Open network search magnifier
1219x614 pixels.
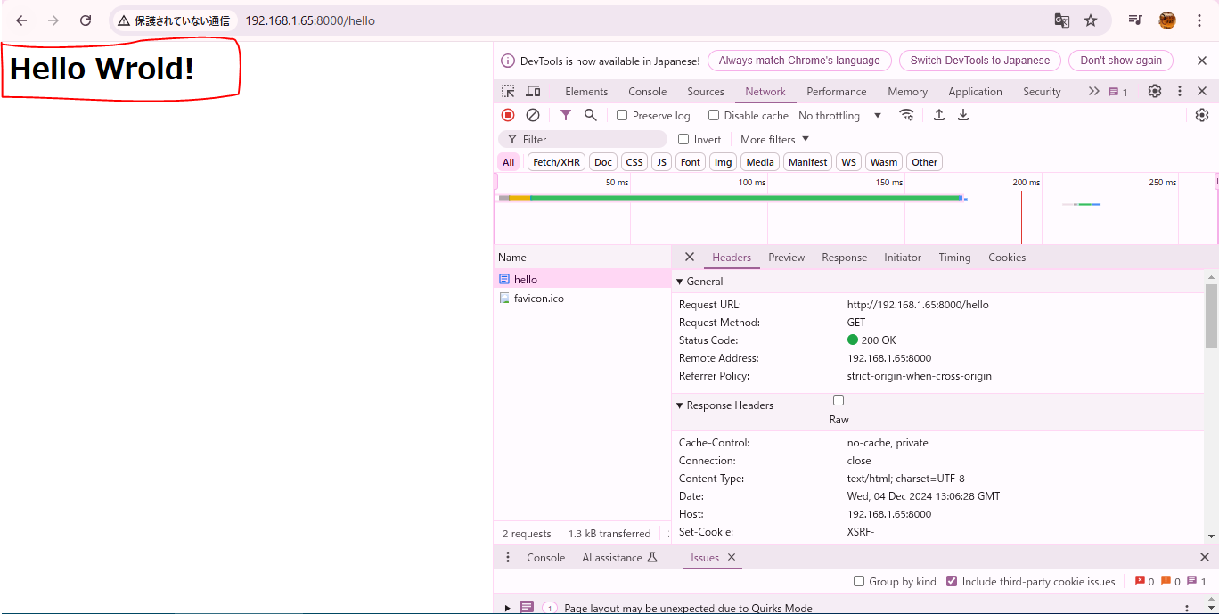coord(590,115)
